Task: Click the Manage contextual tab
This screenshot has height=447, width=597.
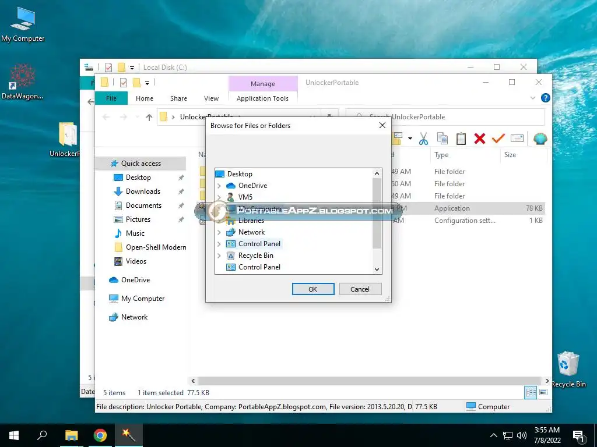Action: [x=263, y=84]
